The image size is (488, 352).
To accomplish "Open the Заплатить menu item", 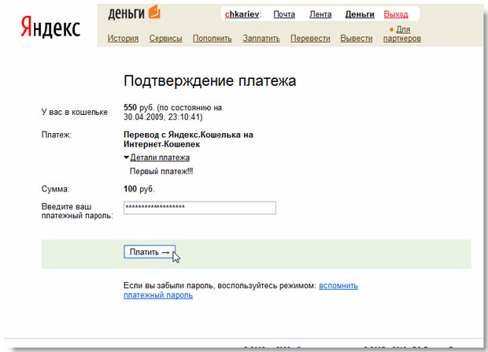I will click(261, 39).
